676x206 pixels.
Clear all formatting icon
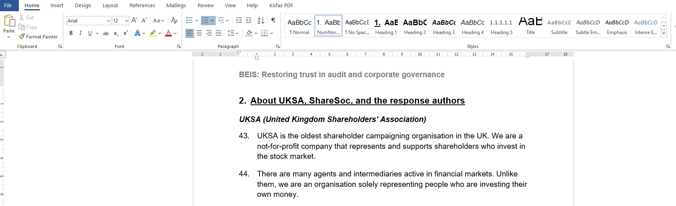tap(174, 20)
